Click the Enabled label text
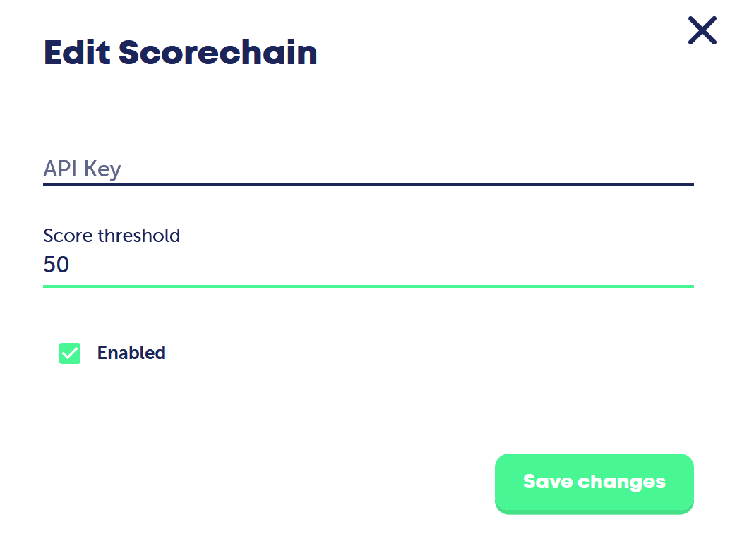Screen dimensions: 737x553 131,353
